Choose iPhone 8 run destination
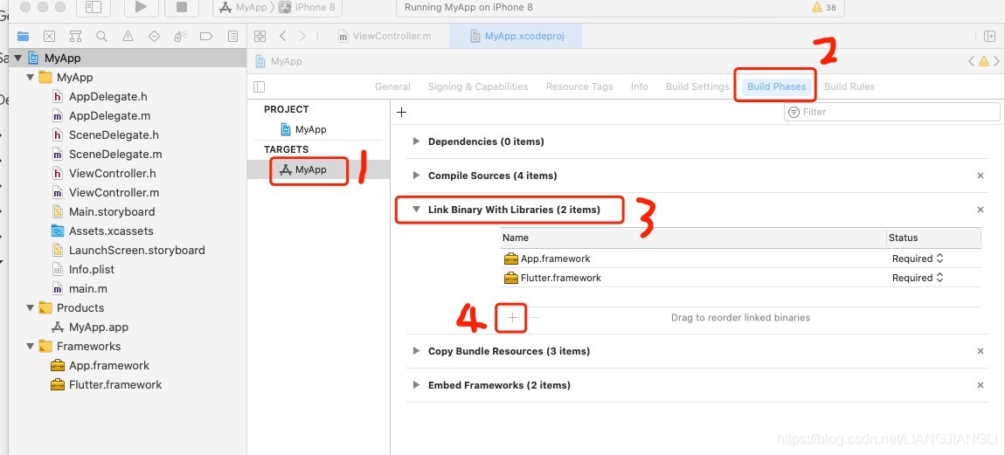The image size is (1005, 455). point(307,7)
